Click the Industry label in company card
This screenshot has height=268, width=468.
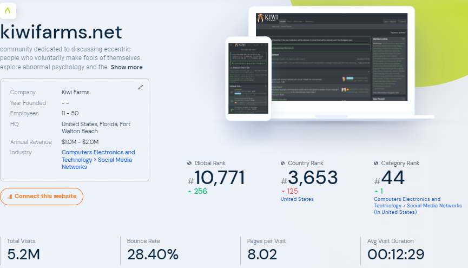21,152
